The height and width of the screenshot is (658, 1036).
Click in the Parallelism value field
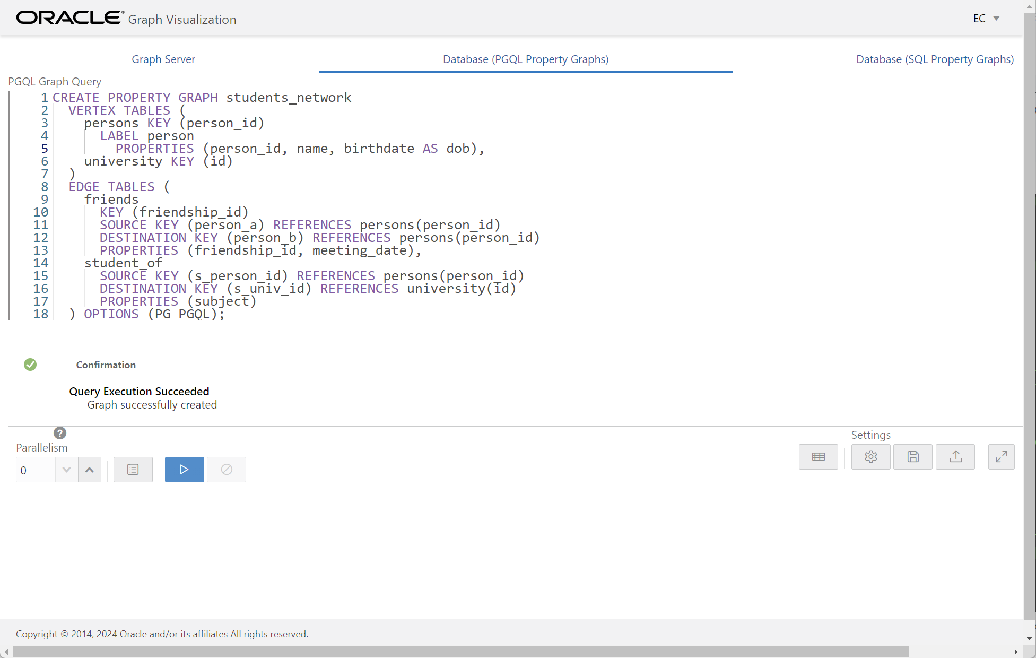pyautogui.click(x=35, y=470)
